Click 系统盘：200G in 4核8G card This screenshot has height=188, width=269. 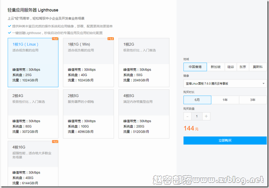134,126
